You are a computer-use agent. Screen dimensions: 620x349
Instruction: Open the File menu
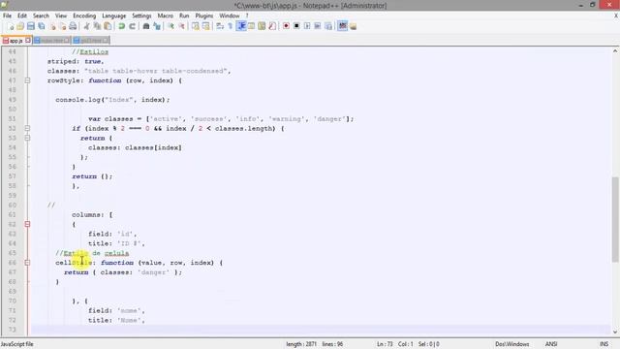pos(7,16)
